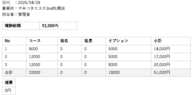Click the やみつきエステ2nd札幌店 office name
Viewport: 194px width, 95px height.
click(x=42, y=9)
